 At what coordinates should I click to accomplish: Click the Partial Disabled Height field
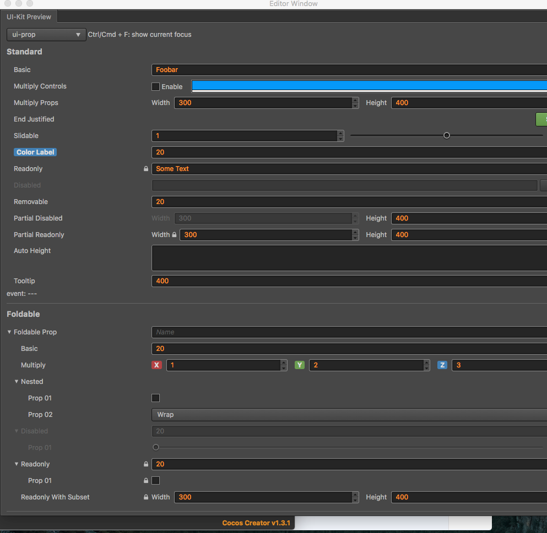tap(469, 218)
